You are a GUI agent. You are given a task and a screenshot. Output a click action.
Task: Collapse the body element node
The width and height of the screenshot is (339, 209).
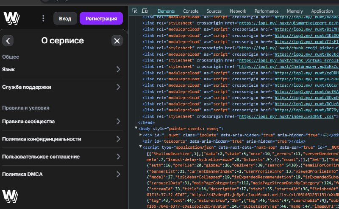tap(136, 128)
